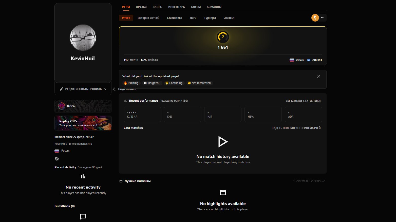Select the Exciting feedback chip
396x222 pixels.
pyautogui.click(x=131, y=83)
